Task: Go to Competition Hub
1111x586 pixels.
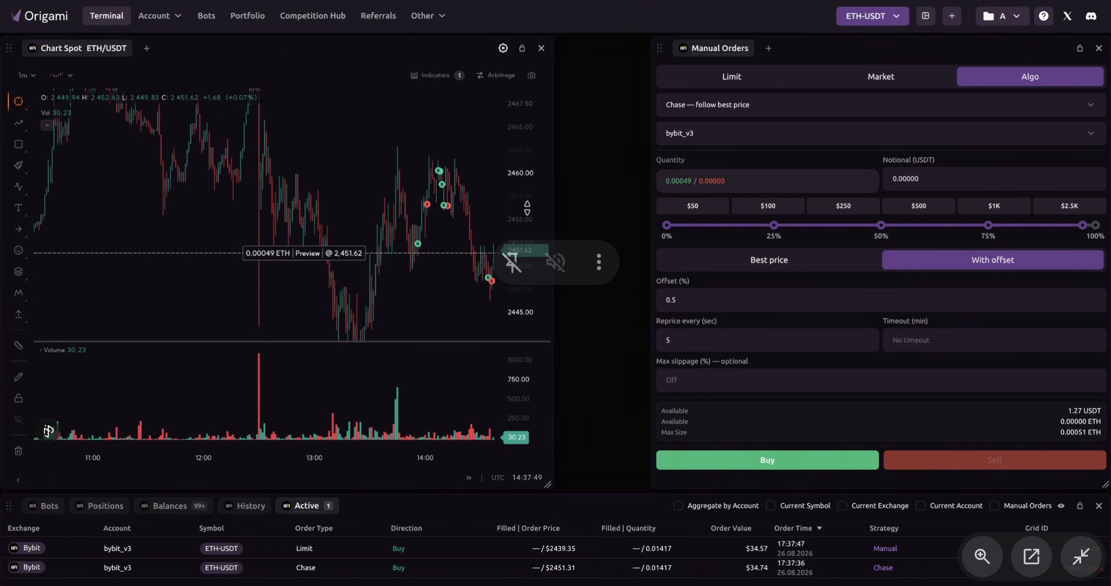Action: [312, 16]
